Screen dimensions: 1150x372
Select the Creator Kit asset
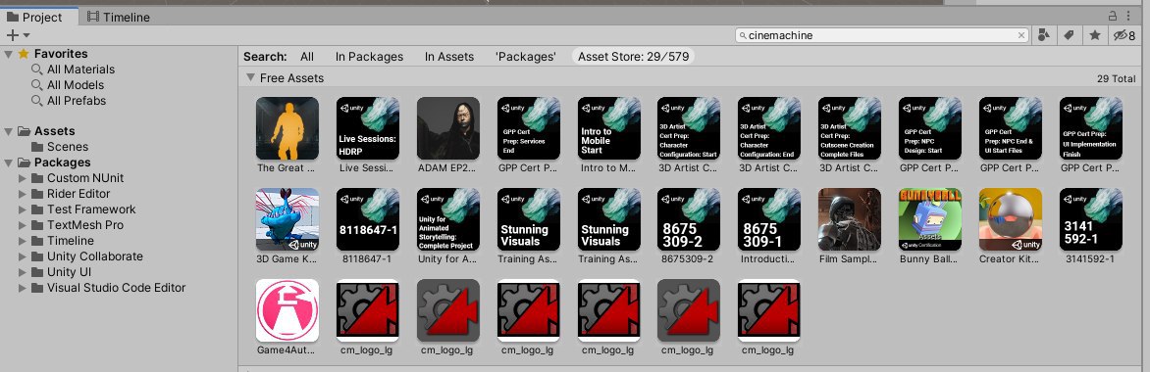point(1010,219)
